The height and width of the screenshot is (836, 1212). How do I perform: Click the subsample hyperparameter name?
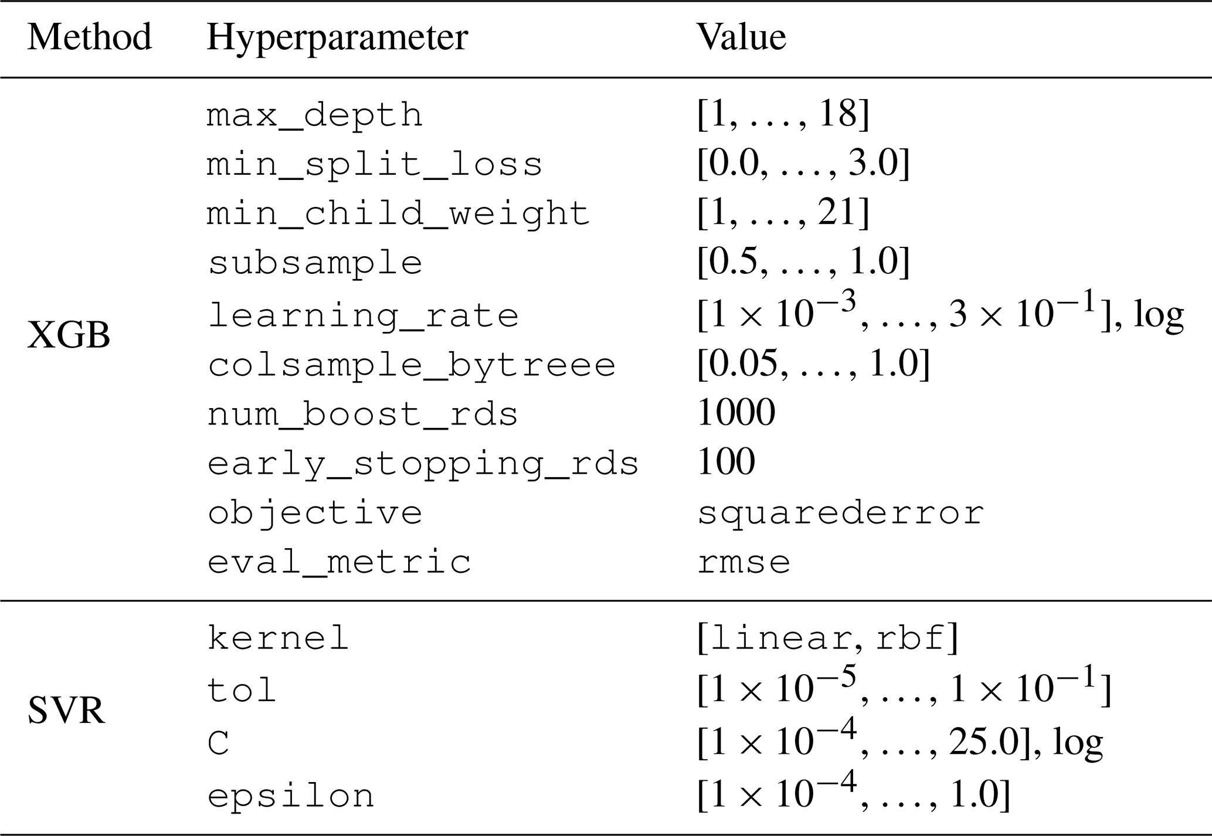point(315,263)
